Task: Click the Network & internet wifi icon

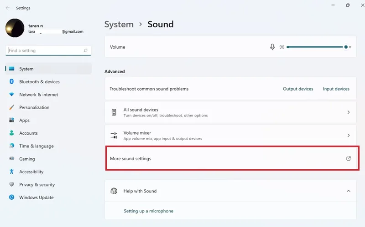Action: 11,95
